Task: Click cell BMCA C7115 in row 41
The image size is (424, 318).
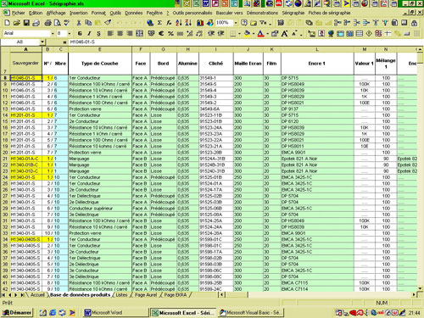Action: coord(317,282)
